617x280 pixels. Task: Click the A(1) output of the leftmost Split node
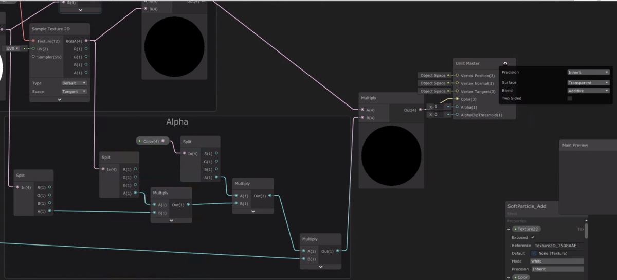tap(49, 211)
